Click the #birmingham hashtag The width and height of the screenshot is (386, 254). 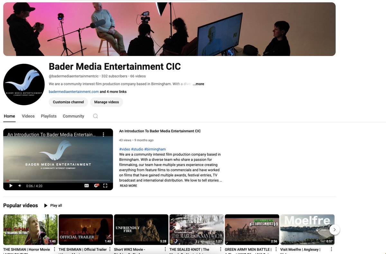(x=155, y=149)
